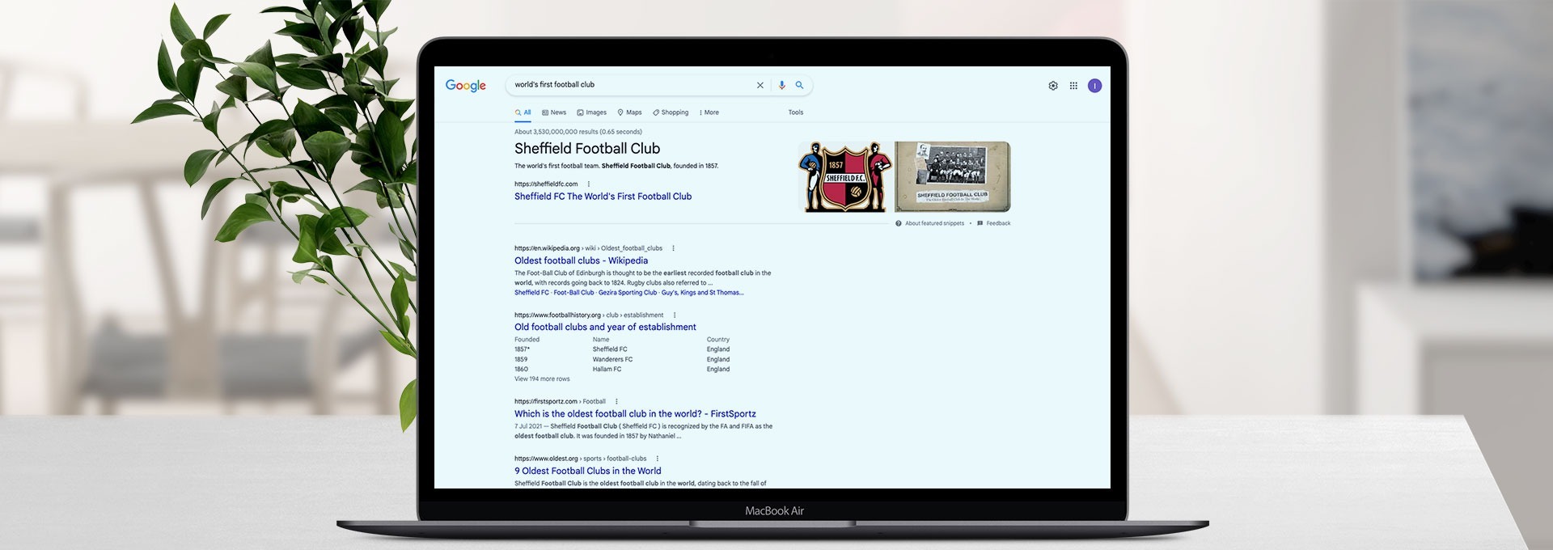Open the purple account avatar
This screenshot has width=1553, height=550.
point(1094,86)
